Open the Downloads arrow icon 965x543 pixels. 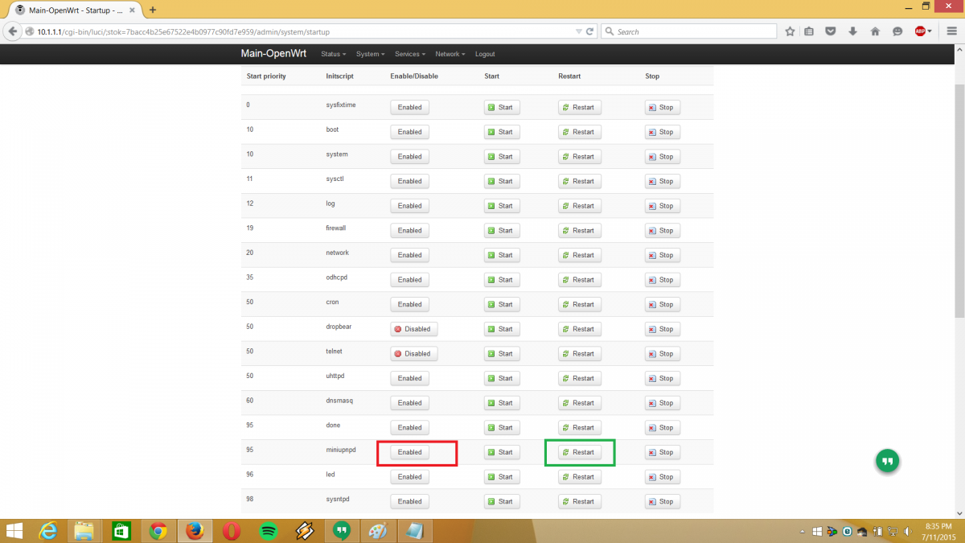[852, 31]
